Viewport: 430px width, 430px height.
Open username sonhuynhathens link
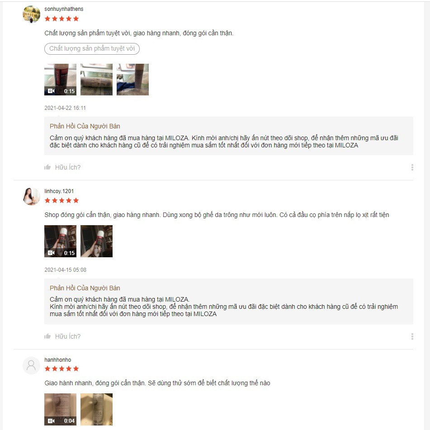[x=64, y=9]
